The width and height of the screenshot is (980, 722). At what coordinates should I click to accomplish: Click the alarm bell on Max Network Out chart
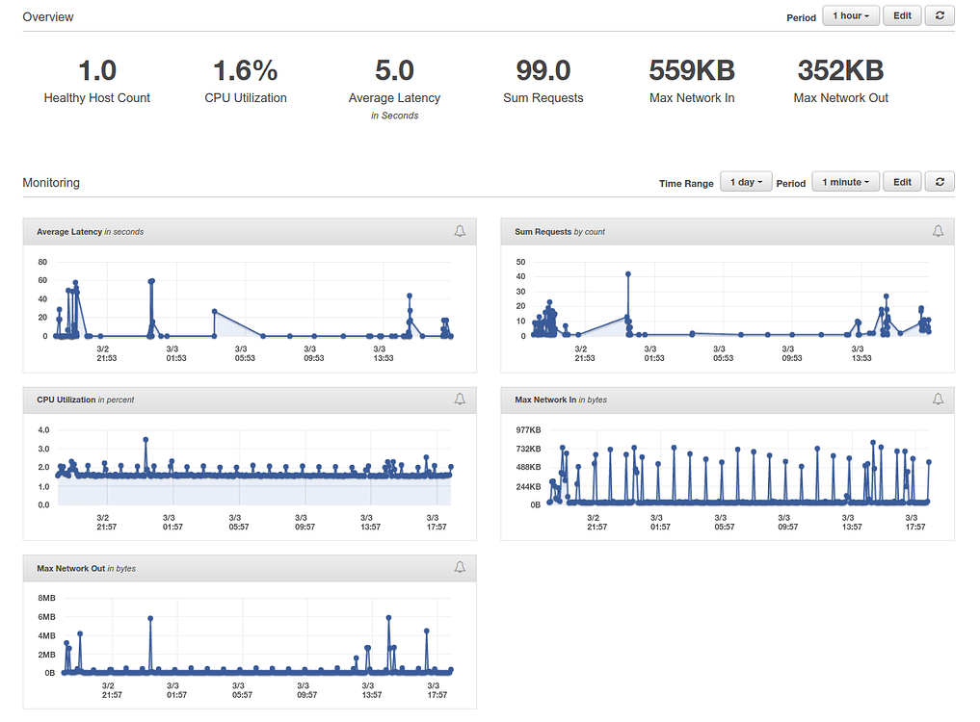tap(459, 568)
